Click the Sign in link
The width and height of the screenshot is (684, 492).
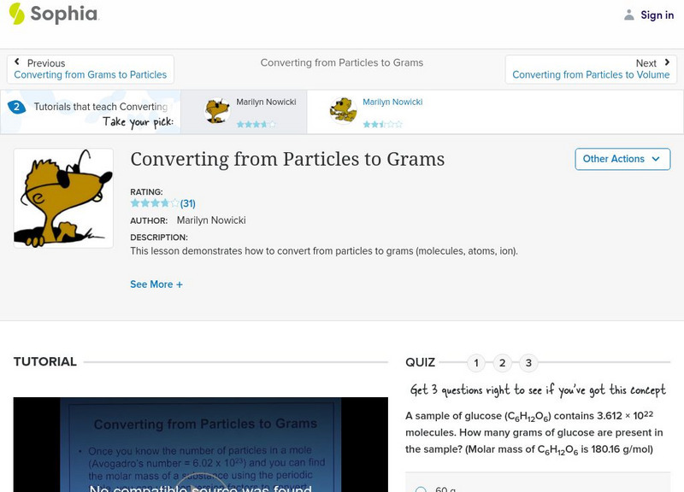[657, 15]
